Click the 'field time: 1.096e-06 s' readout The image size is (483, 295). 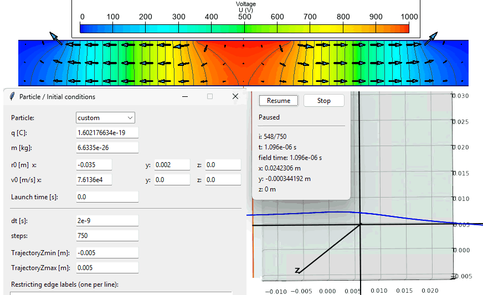click(x=290, y=158)
